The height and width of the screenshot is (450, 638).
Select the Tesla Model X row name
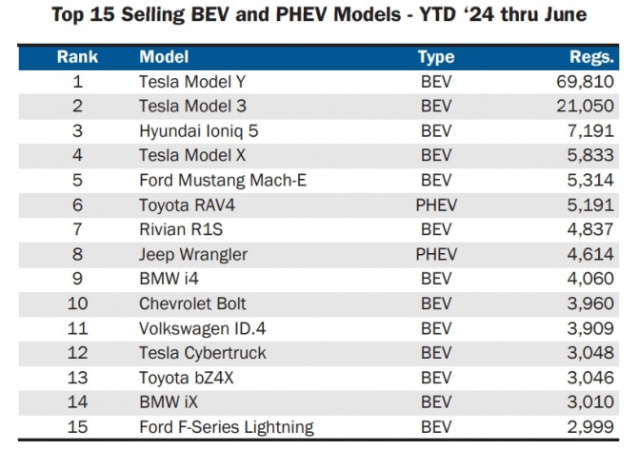pyautogui.click(x=192, y=155)
